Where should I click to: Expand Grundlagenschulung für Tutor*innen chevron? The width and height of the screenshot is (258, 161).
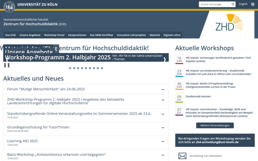(163, 128)
